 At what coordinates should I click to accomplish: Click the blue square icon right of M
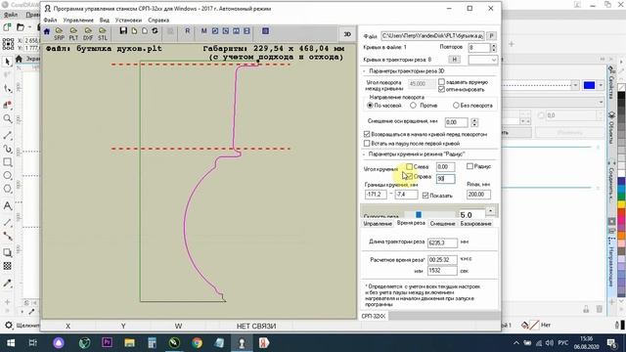215,30
